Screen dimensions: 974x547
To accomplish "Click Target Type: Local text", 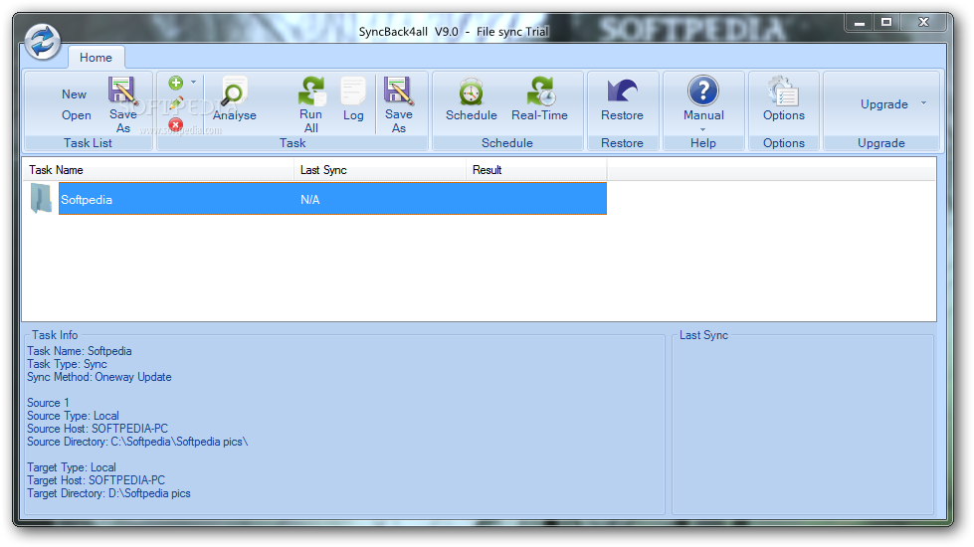I will 72,466.
